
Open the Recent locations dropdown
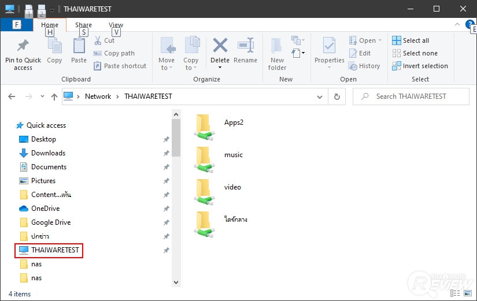pyautogui.click(x=42, y=96)
